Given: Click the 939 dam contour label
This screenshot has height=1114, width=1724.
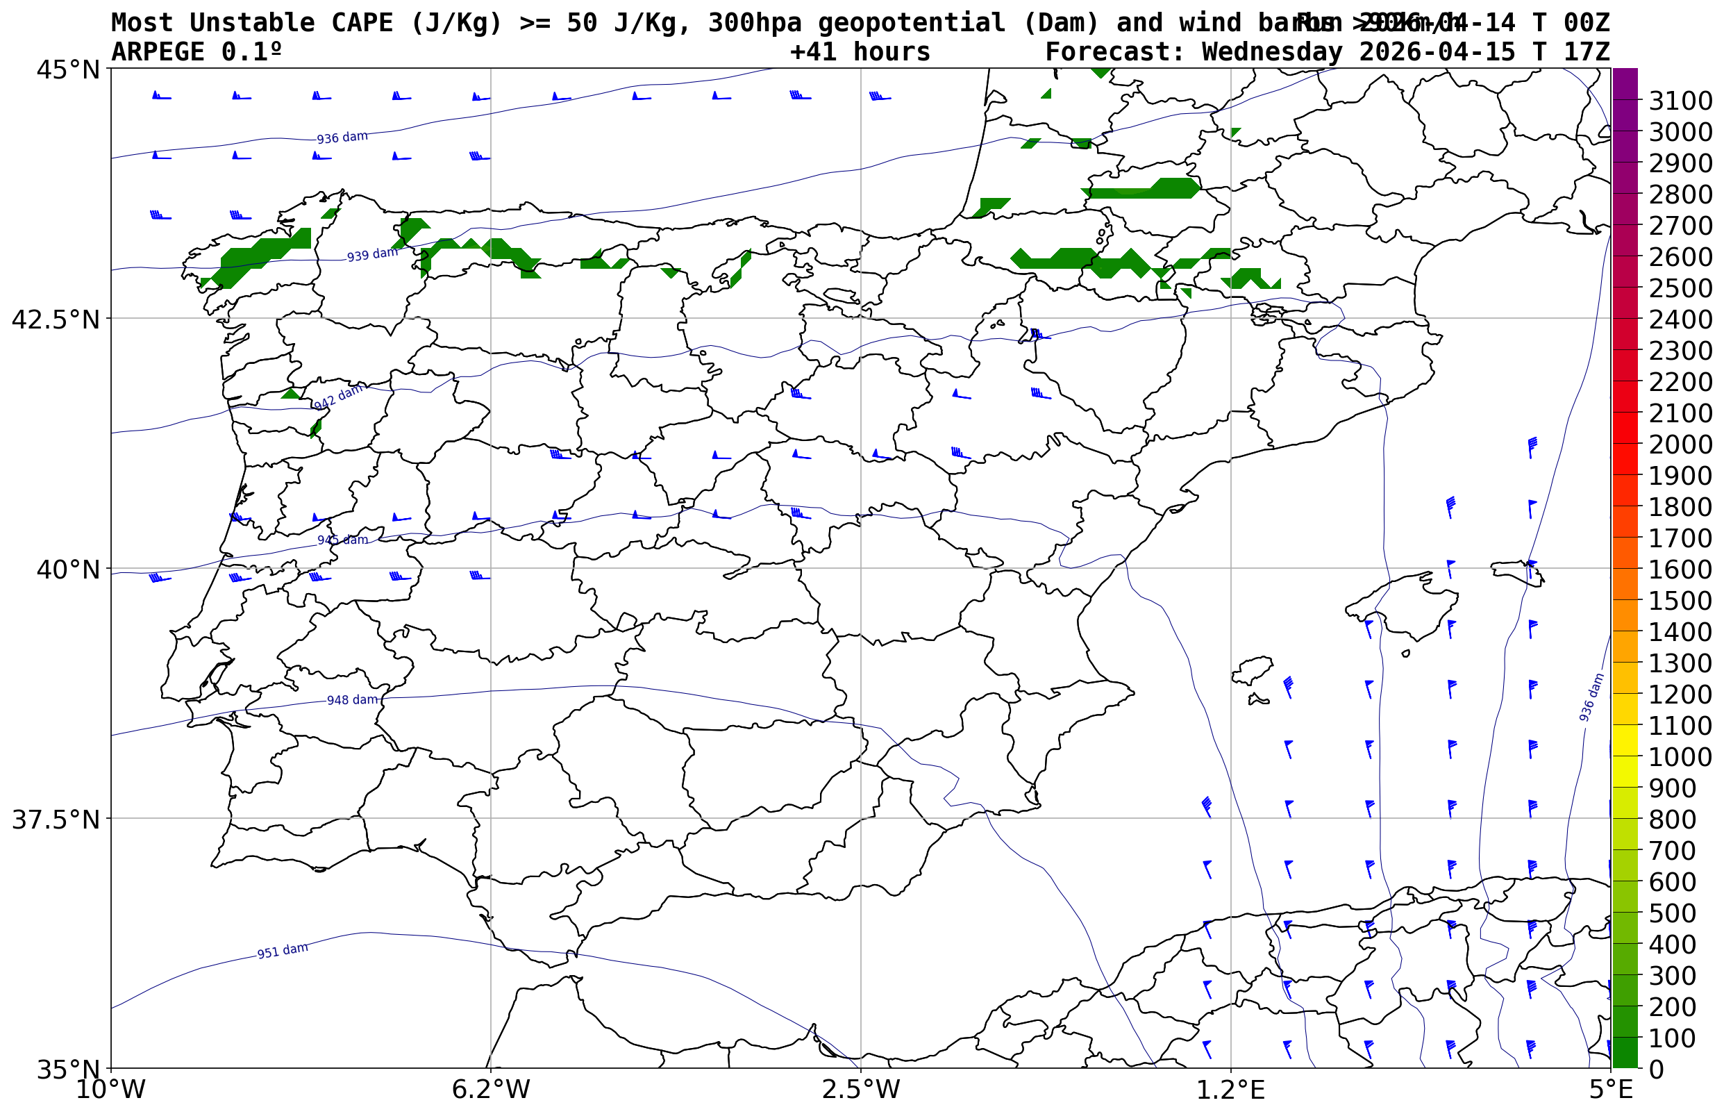Looking at the screenshot, I should click(x=371, y=255).
